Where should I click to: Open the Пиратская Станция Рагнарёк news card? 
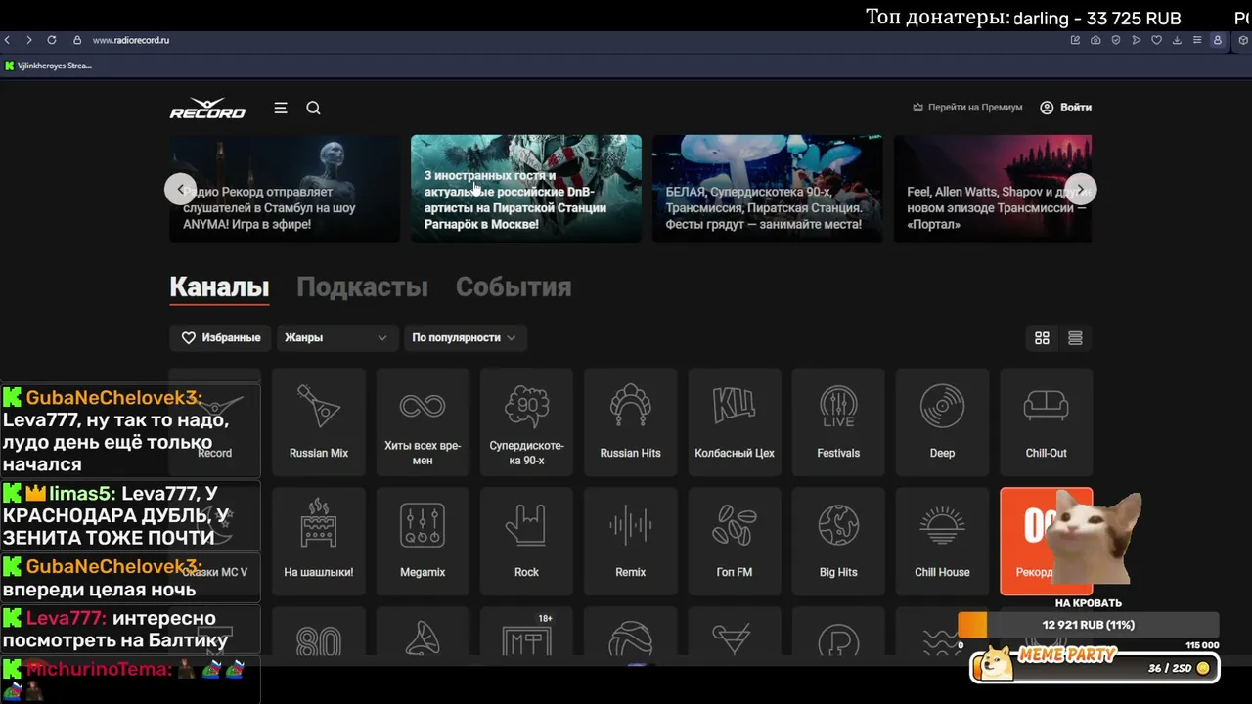tap(526, 189)
